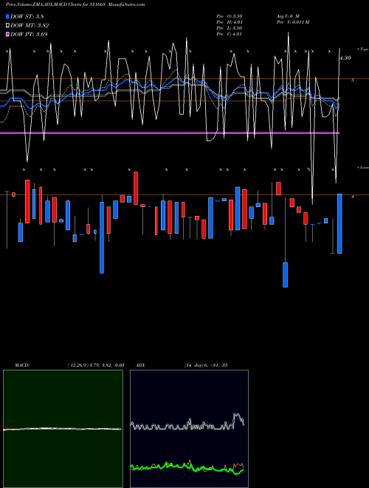Click the tall red candle with the highest top
The width and height of the screenshot is (369, 488).
(x=136, y=188)
